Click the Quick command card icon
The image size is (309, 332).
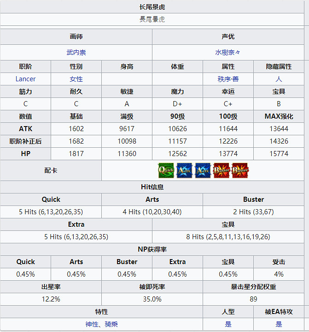point(166,170)
